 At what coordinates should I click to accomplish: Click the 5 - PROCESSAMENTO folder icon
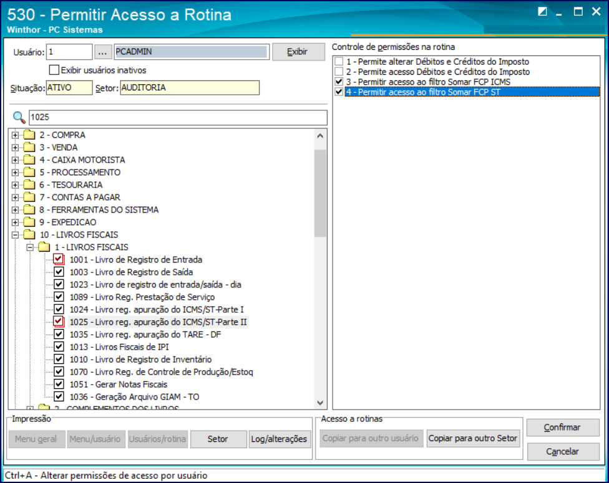[29, 172]
